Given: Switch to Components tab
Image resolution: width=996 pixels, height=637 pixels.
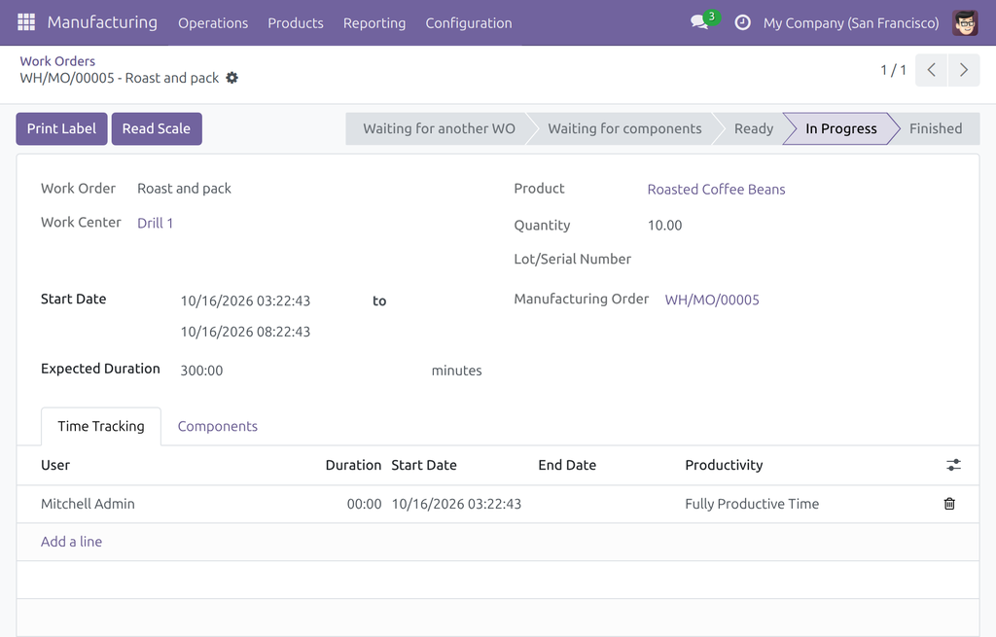Looking at the screenshot, I should coord(217,426).
